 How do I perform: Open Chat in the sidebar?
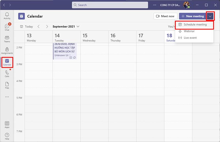point(7,27)
